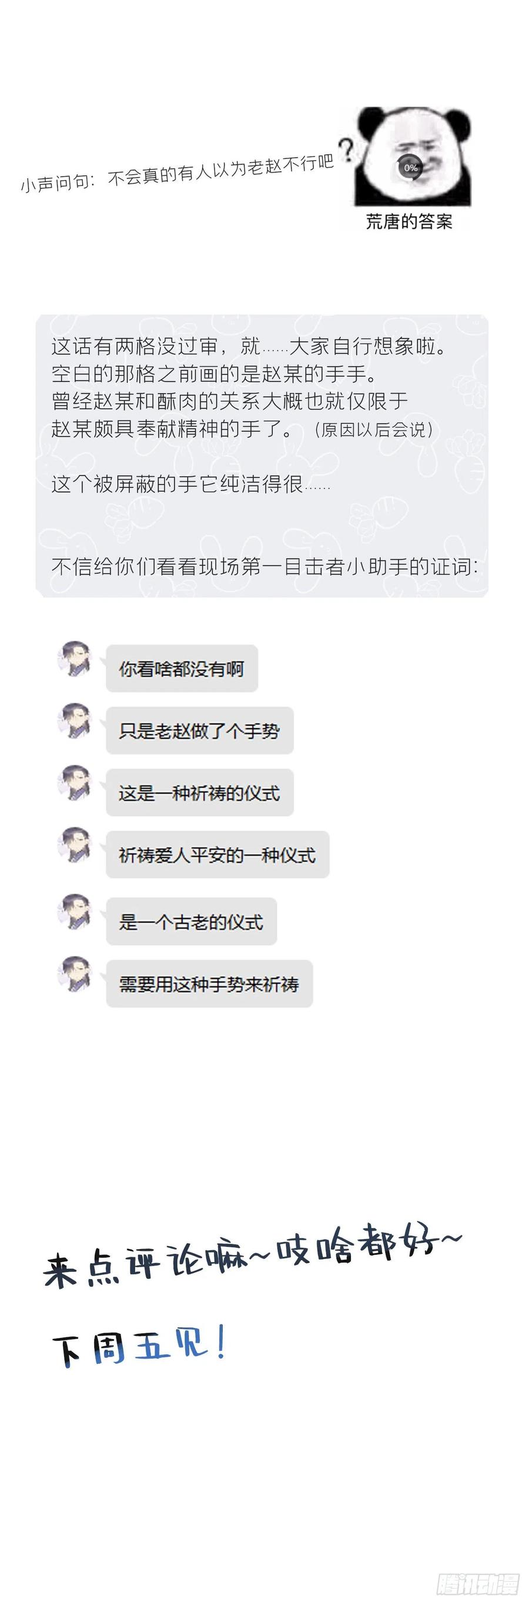Select the chat bubble 只是老赵做了个手势
529x1604 pixels.
click(199, 731)
